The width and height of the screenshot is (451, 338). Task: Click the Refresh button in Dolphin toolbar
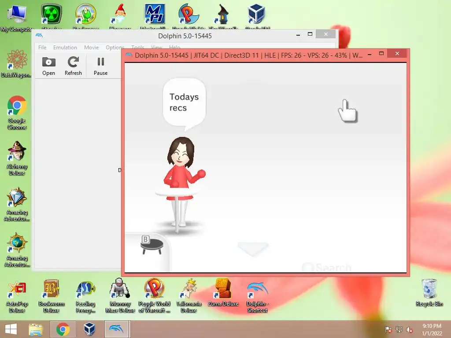coord(74,66)
